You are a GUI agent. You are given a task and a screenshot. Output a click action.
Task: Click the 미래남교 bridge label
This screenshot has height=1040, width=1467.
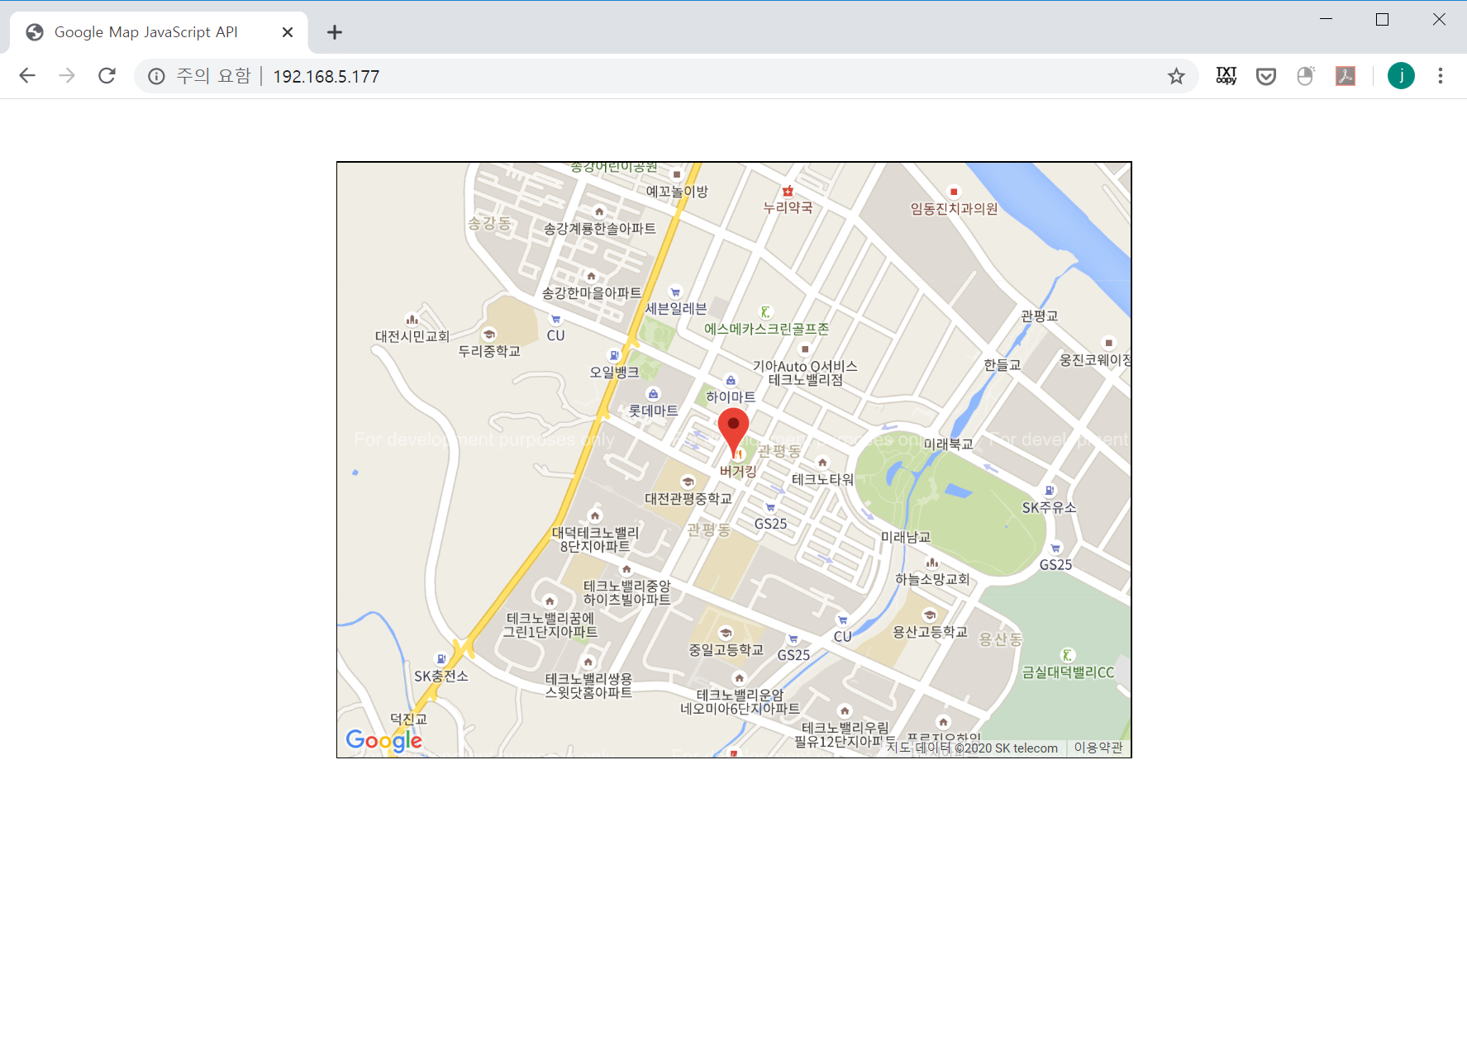[905, 537]
